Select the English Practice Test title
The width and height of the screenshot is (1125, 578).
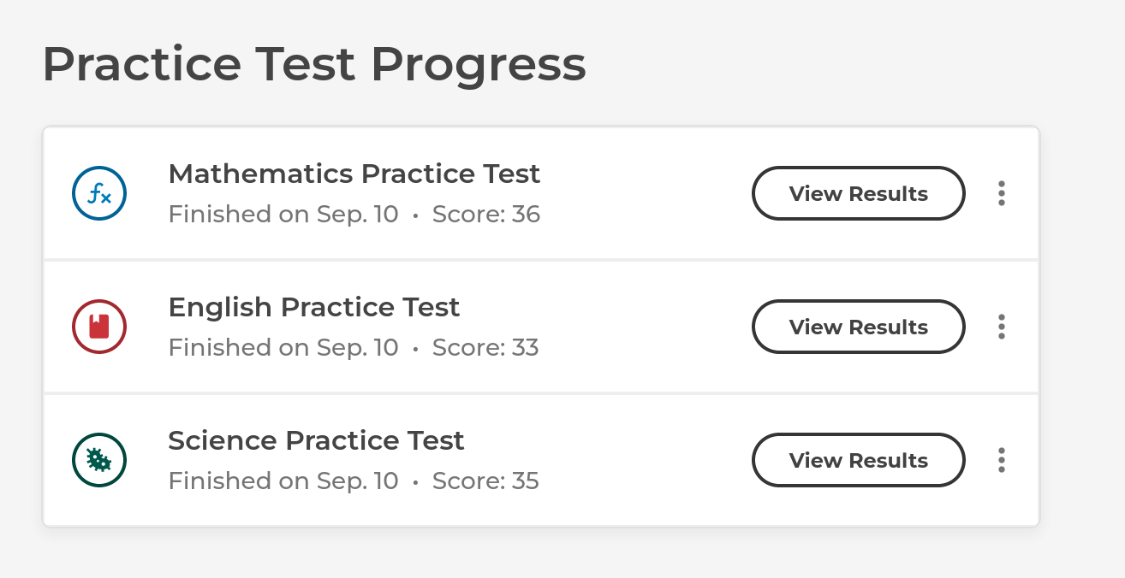(314, 307)
